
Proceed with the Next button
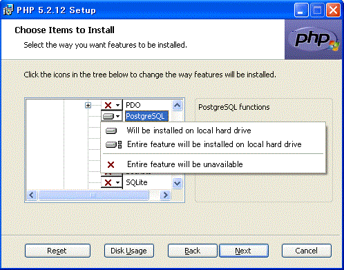[244, 251]
